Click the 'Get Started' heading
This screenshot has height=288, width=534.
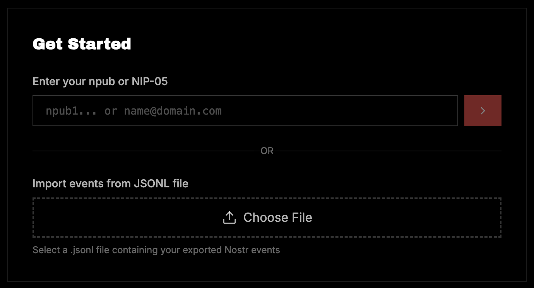coord(82,44)
